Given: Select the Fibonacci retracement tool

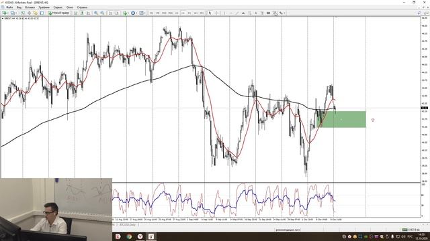Looking at the screenshot, I should (x=250, y=13).
